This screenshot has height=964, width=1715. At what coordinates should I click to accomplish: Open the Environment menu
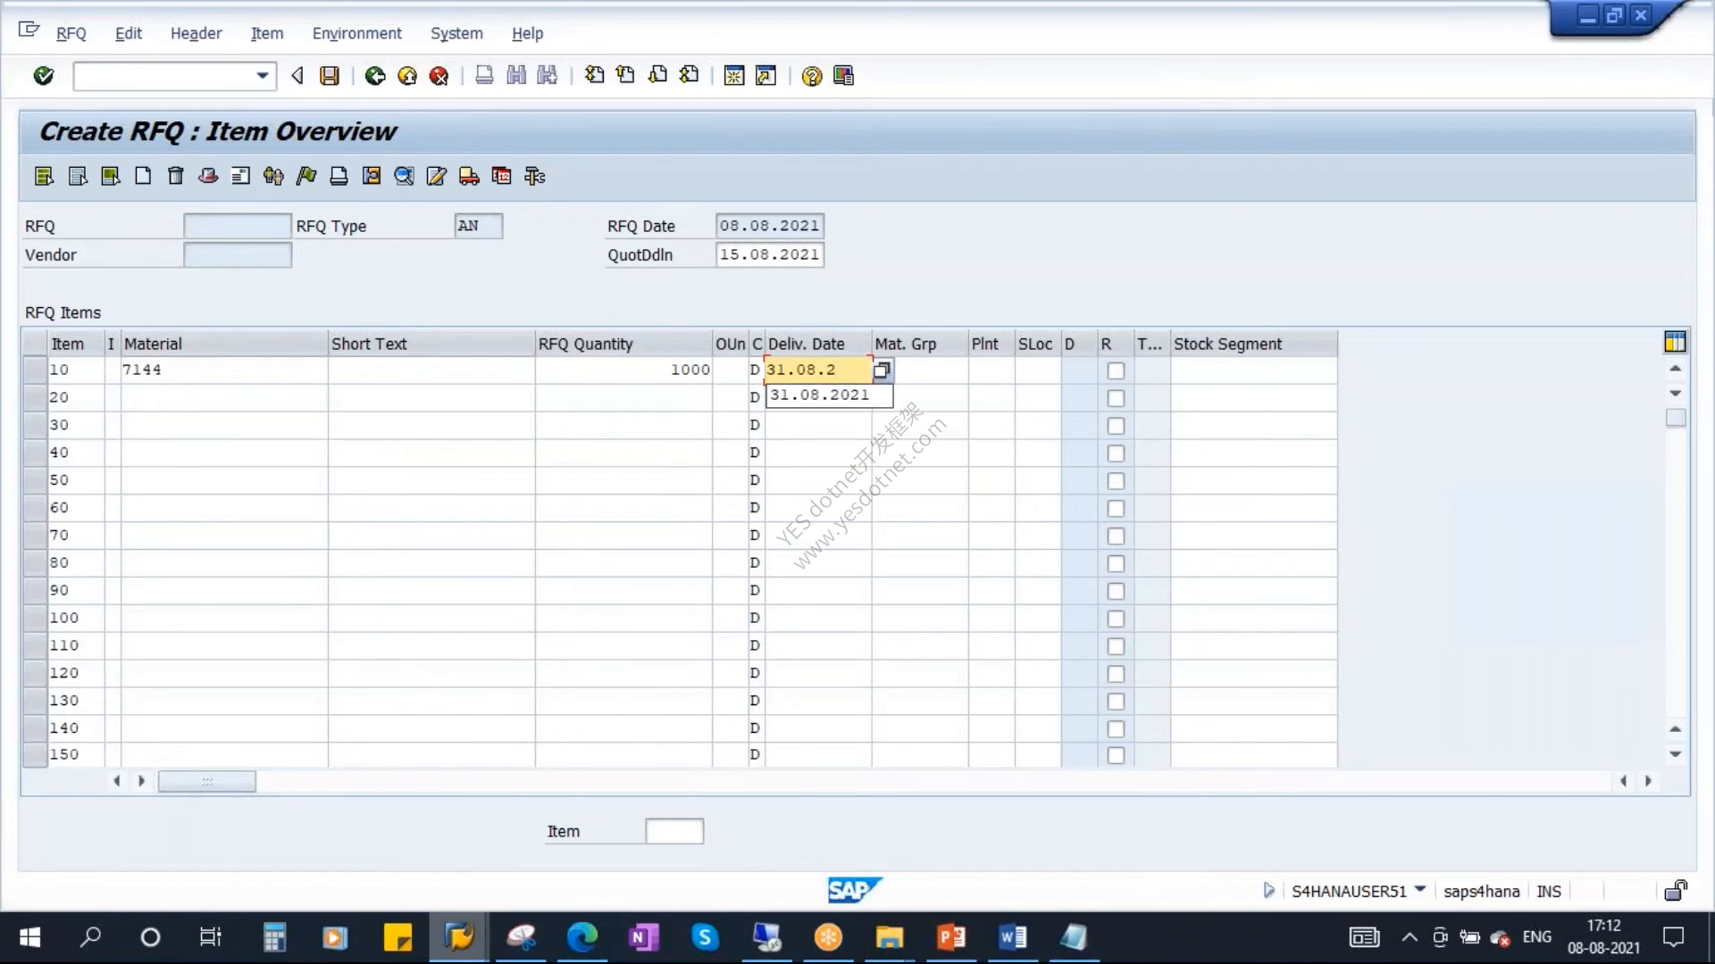pos(356,33)
